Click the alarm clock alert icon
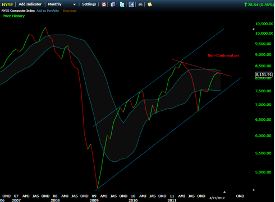The width and height of the screenshot is (275, 202). tap(104, 4)
